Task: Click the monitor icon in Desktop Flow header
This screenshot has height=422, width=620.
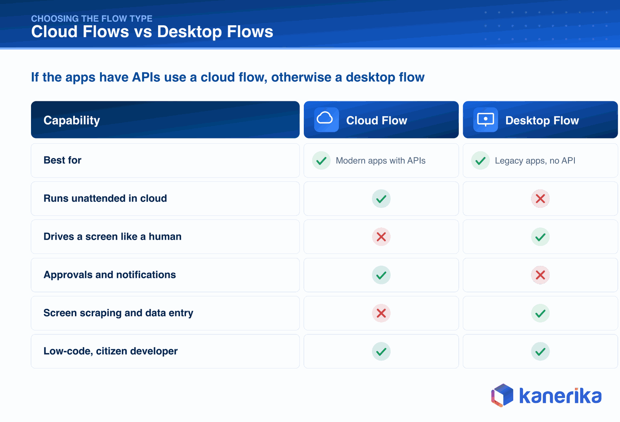Action: click(x=485, y=120)
